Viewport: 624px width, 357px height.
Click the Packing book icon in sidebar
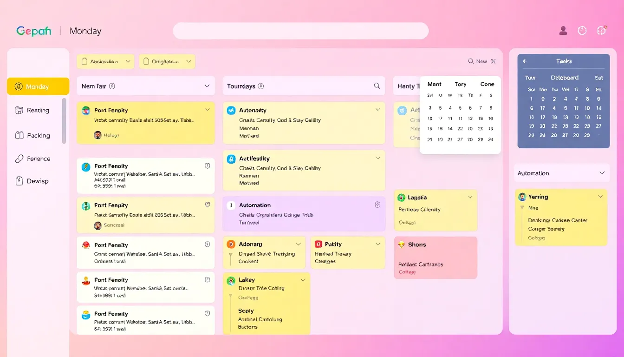click(19, 135)
